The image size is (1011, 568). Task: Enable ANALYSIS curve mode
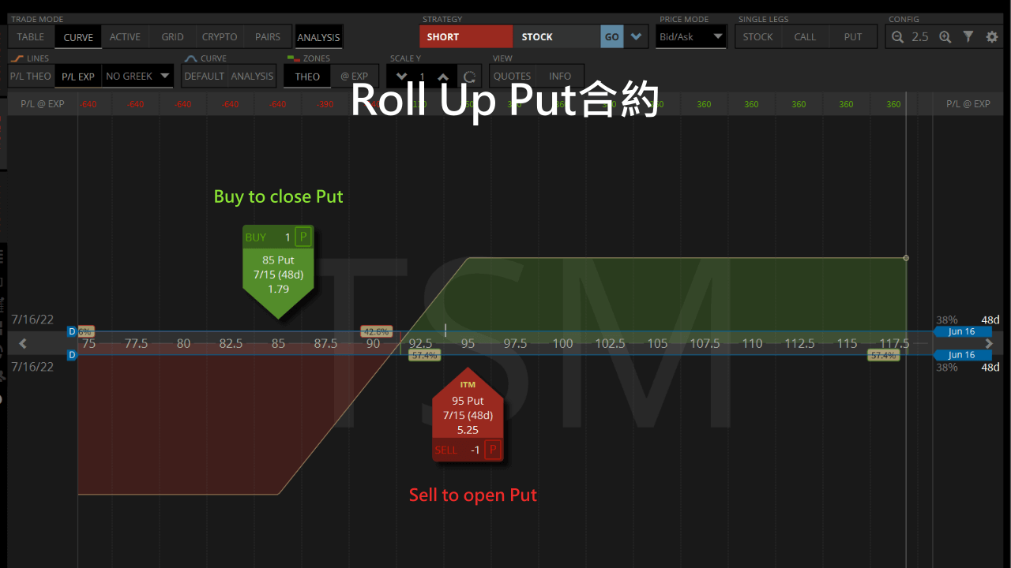click(x=252, y=76)
